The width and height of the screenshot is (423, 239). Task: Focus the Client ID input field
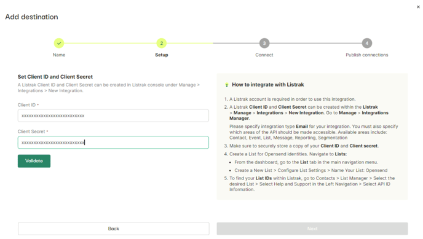[113, 116]
